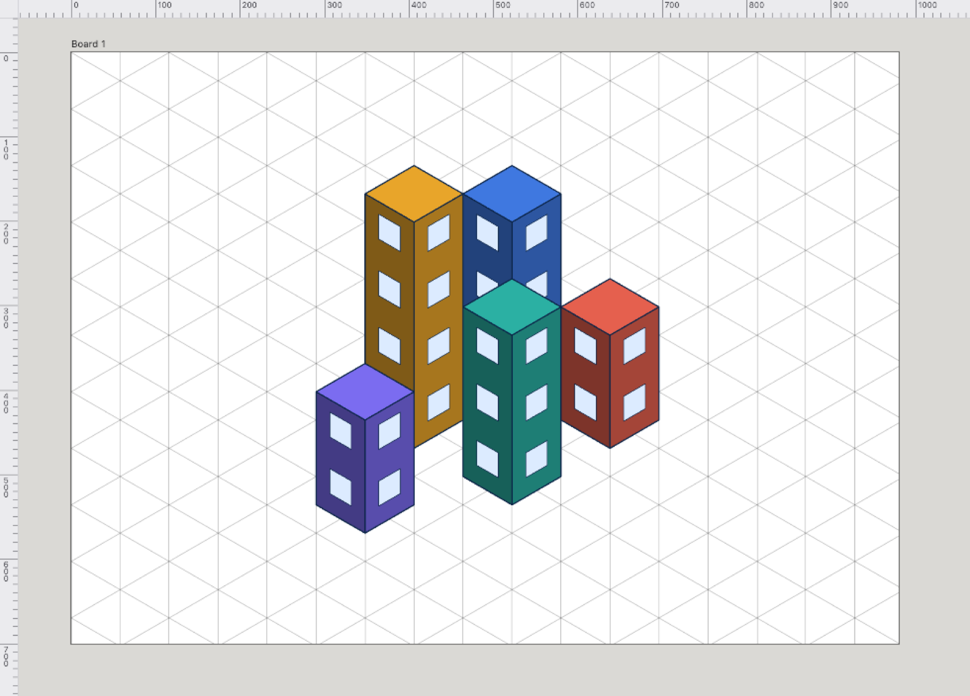
Task: Click the teal tower's middle right-wall window
Action: 537,402
